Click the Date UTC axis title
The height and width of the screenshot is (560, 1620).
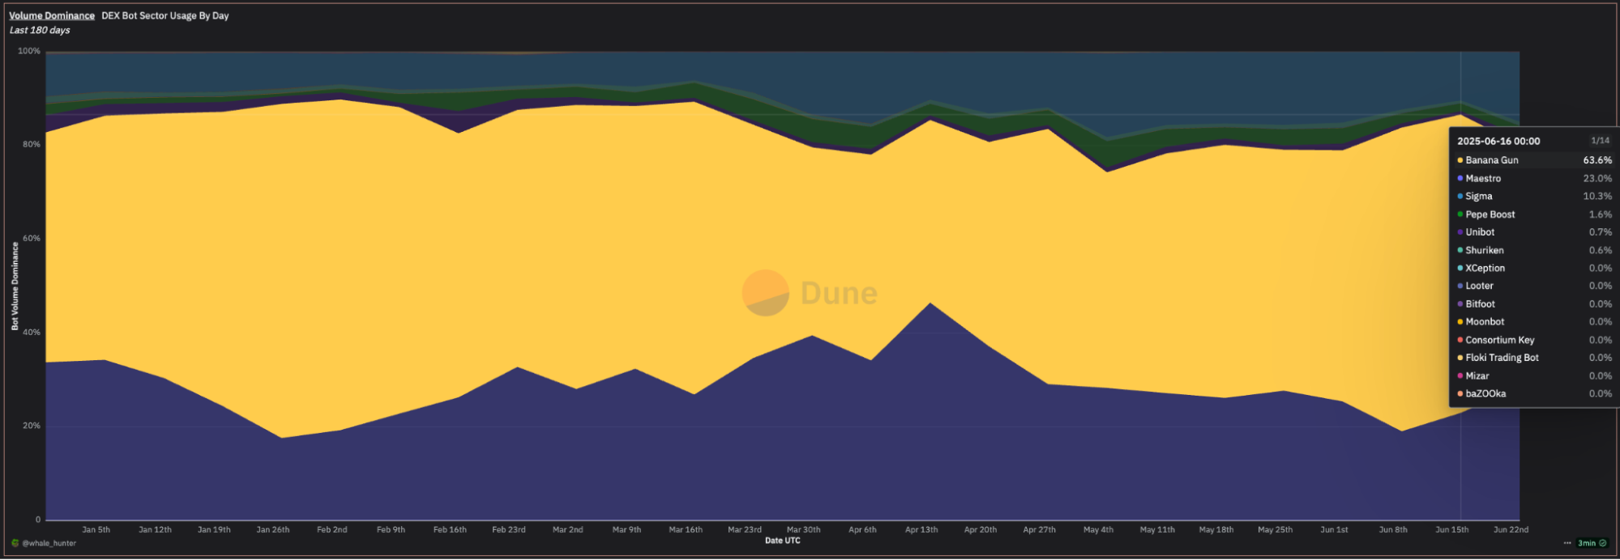pyautogui.click(x=782, y=540)
